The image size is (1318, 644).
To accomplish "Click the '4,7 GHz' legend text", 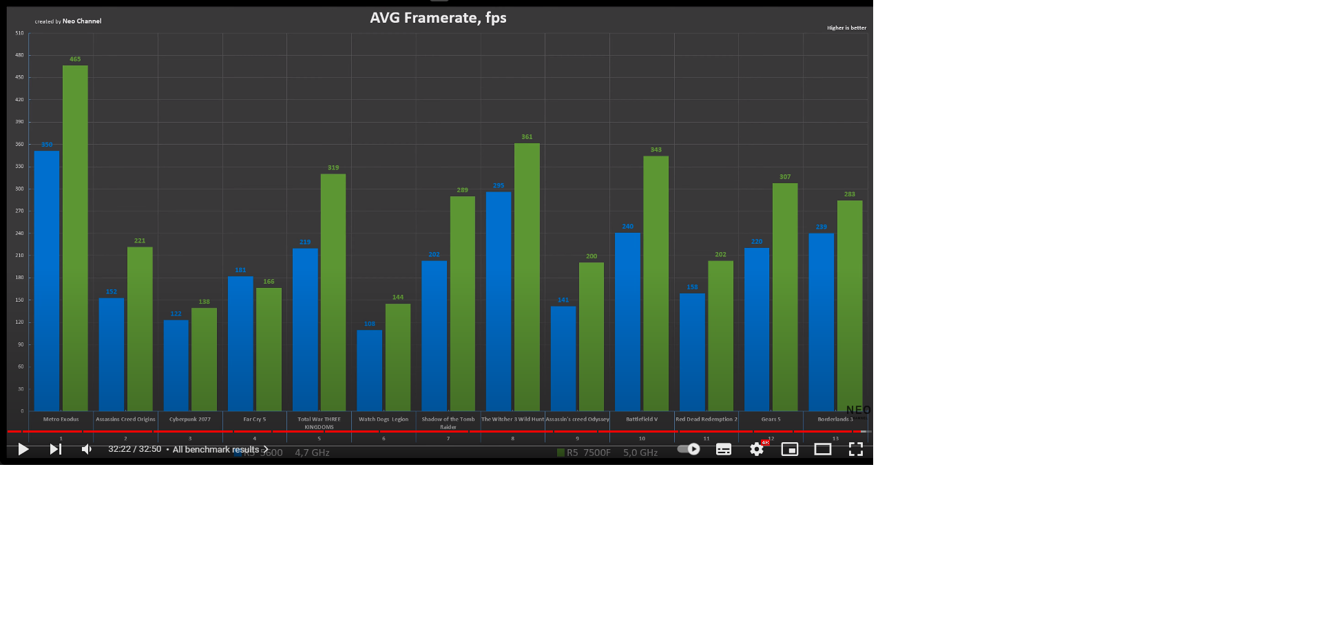I will (x=313, y=453).
